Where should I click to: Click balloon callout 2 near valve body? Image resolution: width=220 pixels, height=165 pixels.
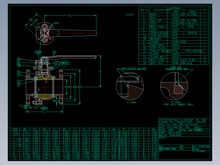pyautogui.click(x=19, y=85)
